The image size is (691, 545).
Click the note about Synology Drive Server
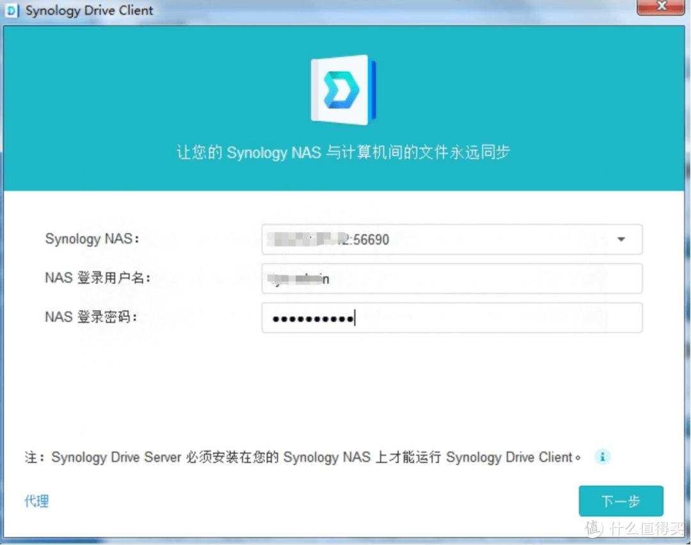(x=301, y=457)
